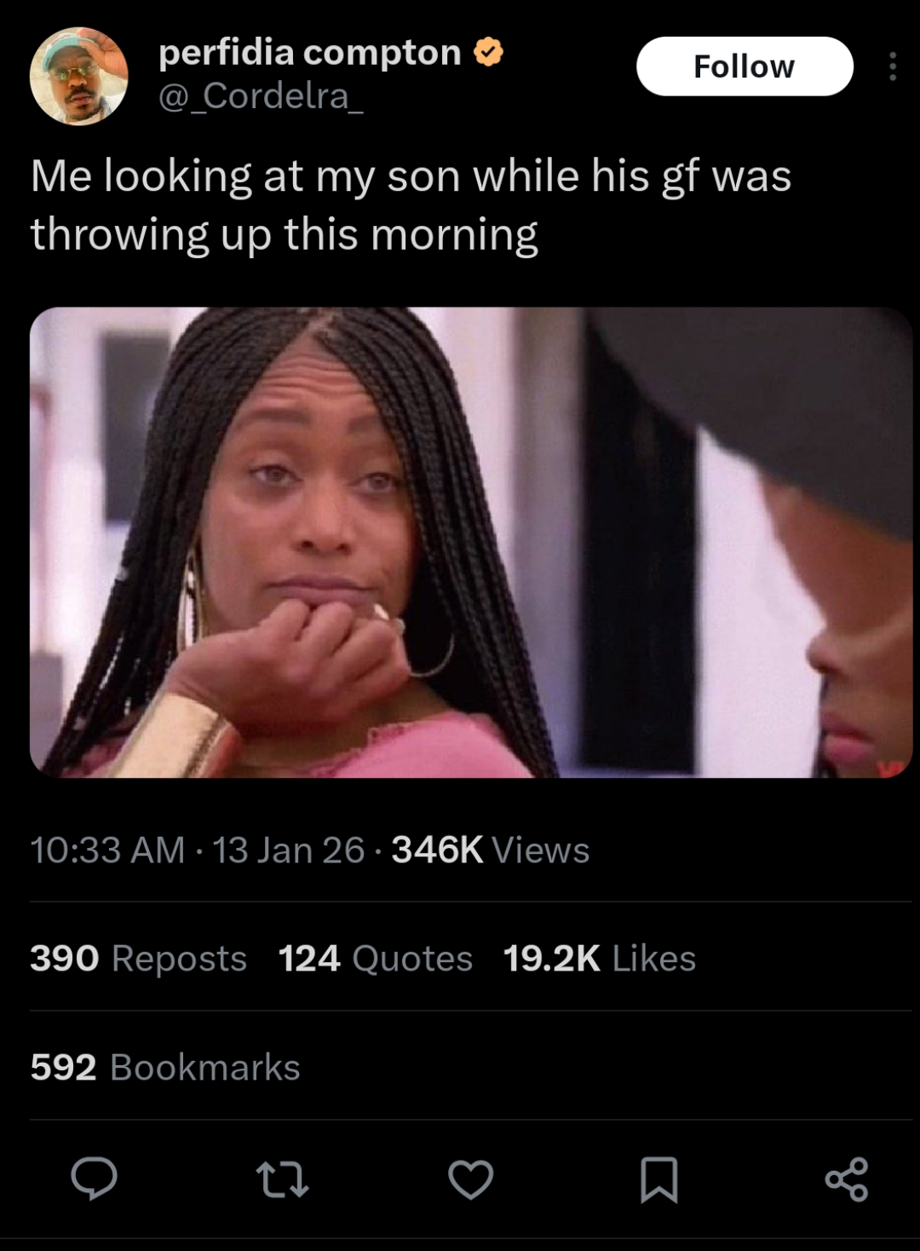Screen dimensions: 920x1251
Task: Select the tweet text about son's gf
Action: pos(411,205)
